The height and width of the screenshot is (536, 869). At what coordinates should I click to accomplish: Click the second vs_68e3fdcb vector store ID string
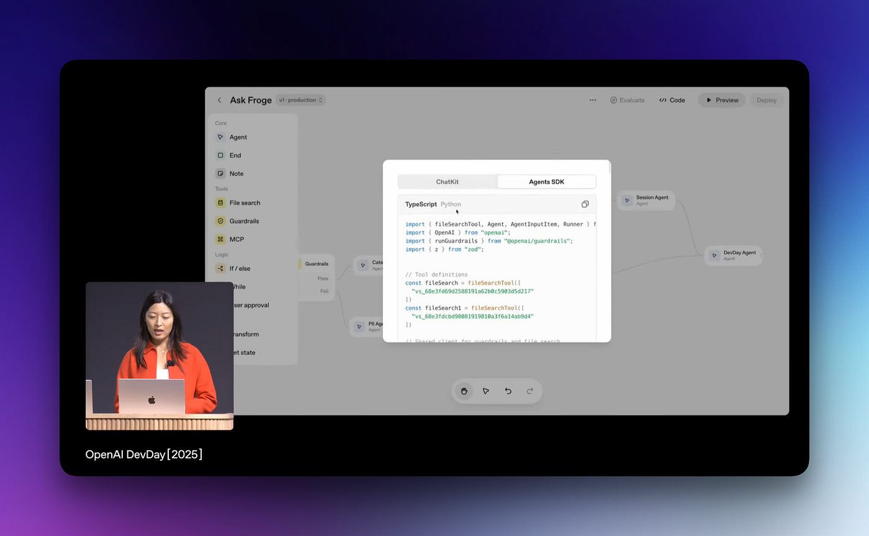coord(472,316)
